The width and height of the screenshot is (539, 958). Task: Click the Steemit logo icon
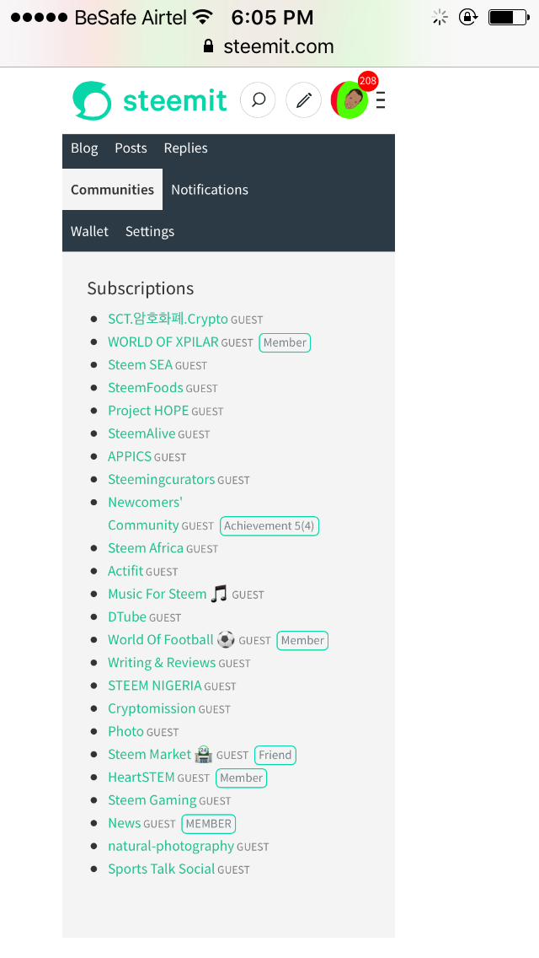[x=92, y=100]
